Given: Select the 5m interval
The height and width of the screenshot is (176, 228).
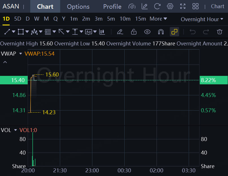Looking at the screenshot, I should pos(111,19).
